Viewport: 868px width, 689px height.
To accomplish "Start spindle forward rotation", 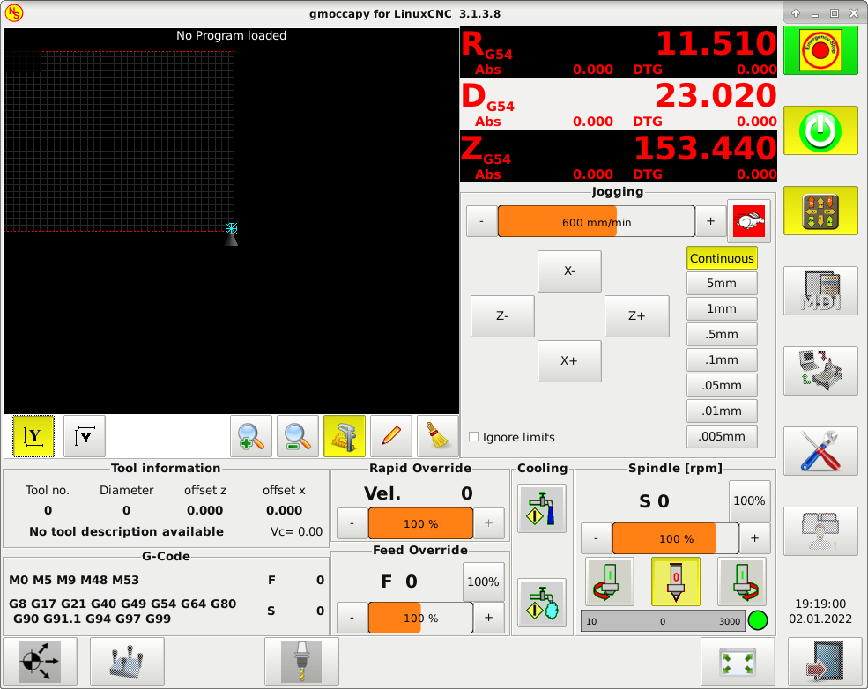I will 742,582.
